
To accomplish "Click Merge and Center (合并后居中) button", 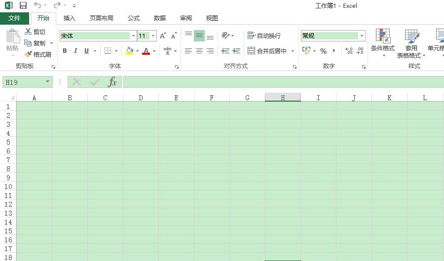I will click(266, 51).
